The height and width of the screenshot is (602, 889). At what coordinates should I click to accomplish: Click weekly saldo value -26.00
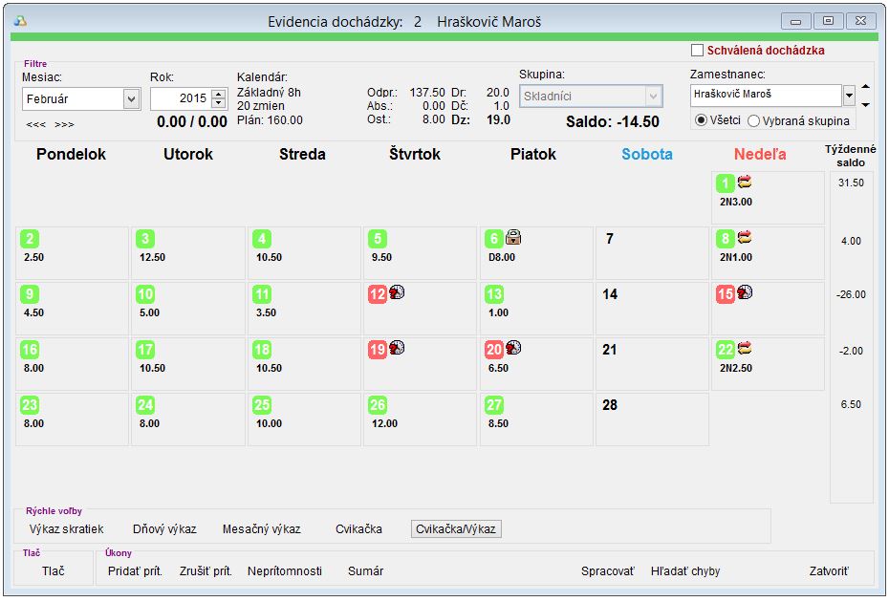tap(851, 294)
